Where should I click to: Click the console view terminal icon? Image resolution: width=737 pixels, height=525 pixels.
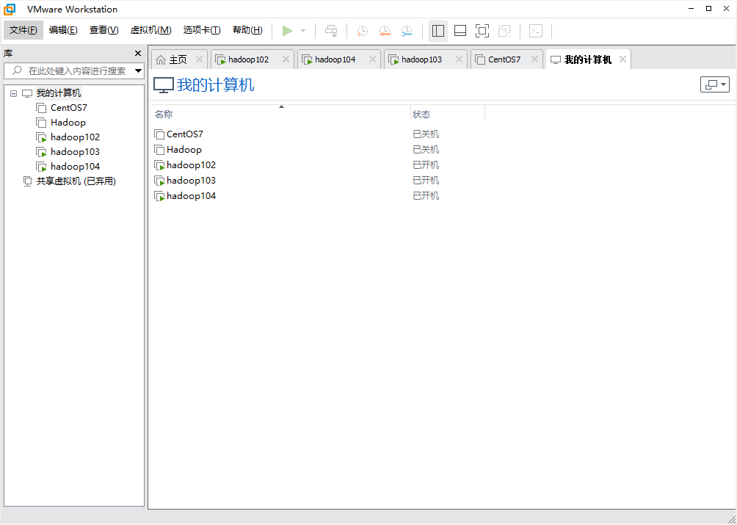(536, 31)
